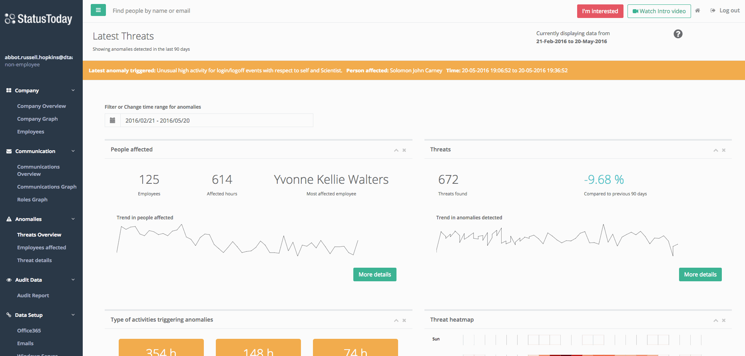Open Employees affected page
745x356 pixels.
[x=42, y=248]
